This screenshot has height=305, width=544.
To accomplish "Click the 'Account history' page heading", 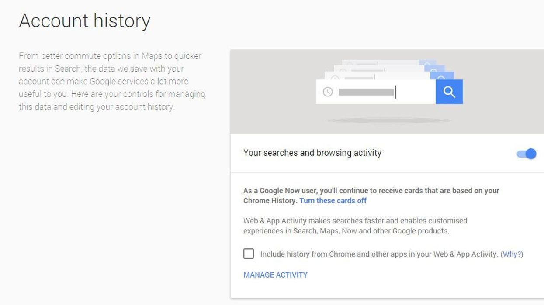I will (85, 21).
